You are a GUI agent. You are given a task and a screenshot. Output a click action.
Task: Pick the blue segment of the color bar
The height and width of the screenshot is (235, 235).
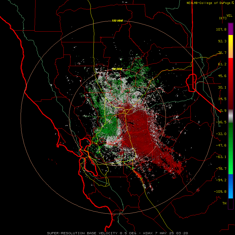click(231, 186)
